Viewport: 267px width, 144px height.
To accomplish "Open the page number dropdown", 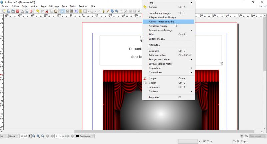I will click(x=58, y=136).
